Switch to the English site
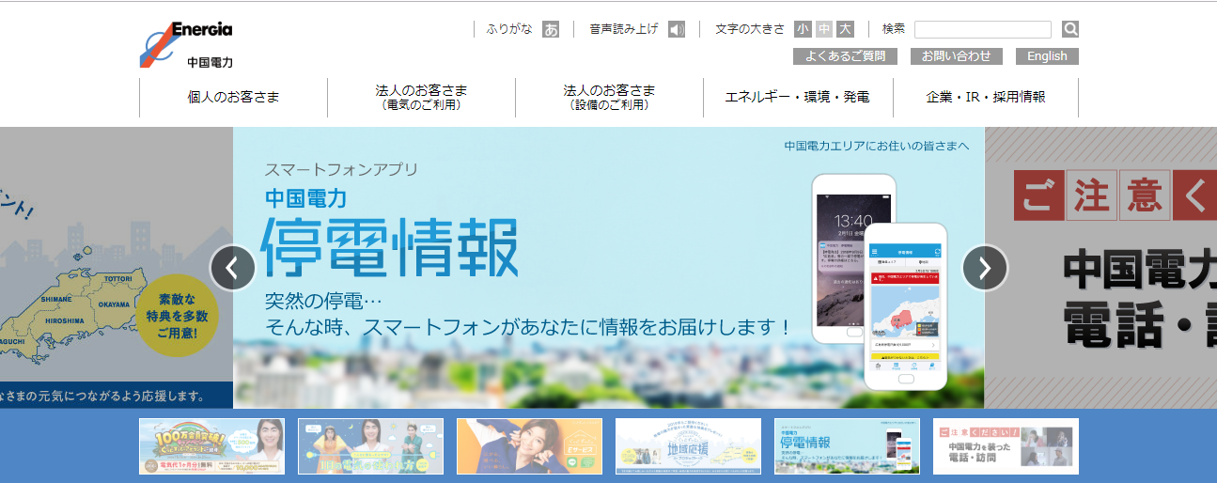Screen dimensions: 1217x483 coord(1047,56)
